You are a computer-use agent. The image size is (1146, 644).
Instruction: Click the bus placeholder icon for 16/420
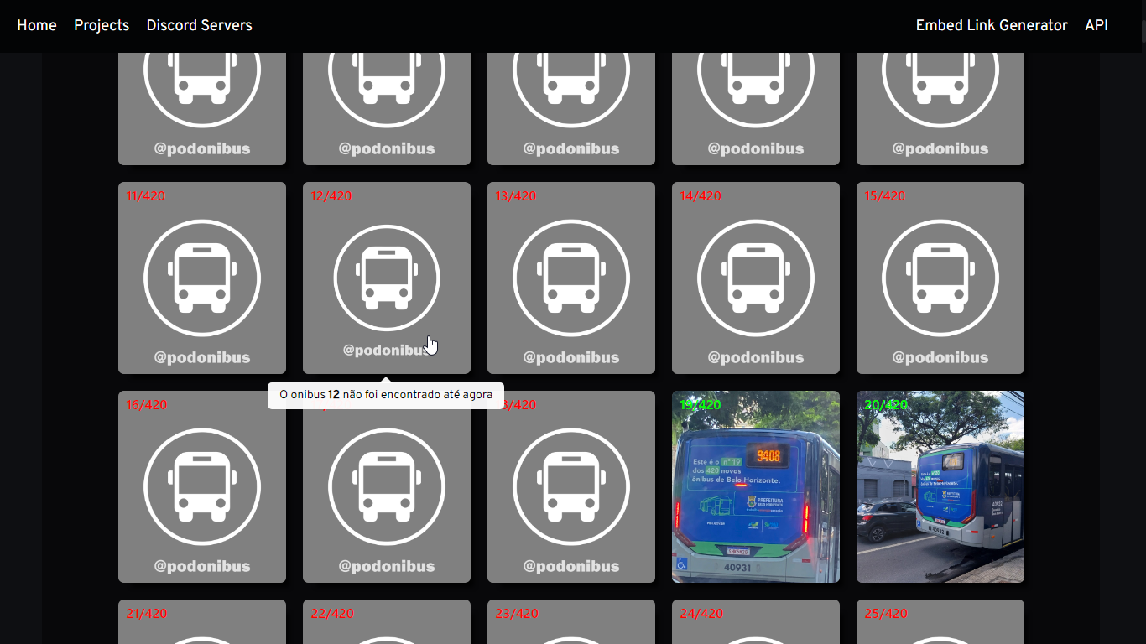202,486
